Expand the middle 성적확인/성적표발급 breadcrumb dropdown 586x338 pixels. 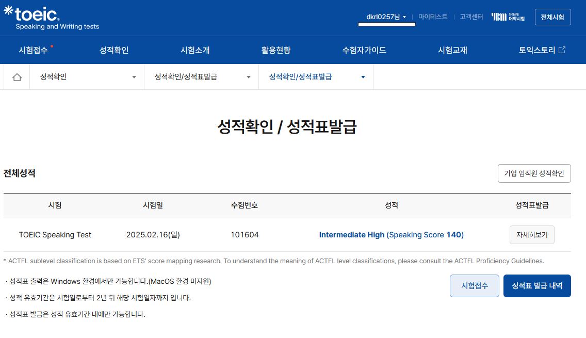tap(201, 77)
